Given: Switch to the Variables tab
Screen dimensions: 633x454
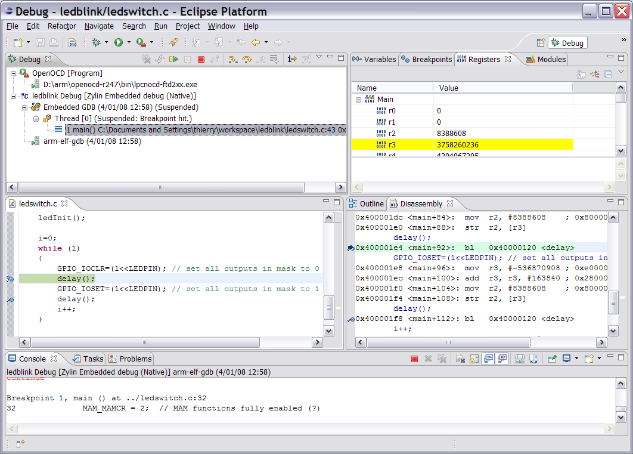Looking at the screenshot, I should [374, 60].
